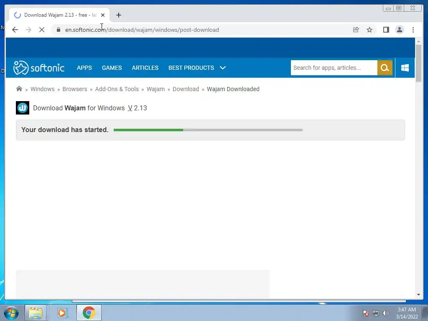Open the browser side panel icon

pos(386,30)
